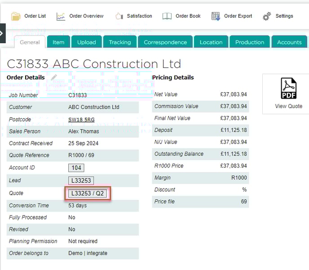Image resolution: width=309 pixels, height=270 pixels.
Task: Click the PDF View Quote icon
Action: (288, 89)
